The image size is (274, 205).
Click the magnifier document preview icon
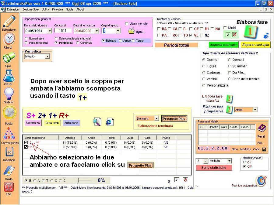click(x=97, y=122)
